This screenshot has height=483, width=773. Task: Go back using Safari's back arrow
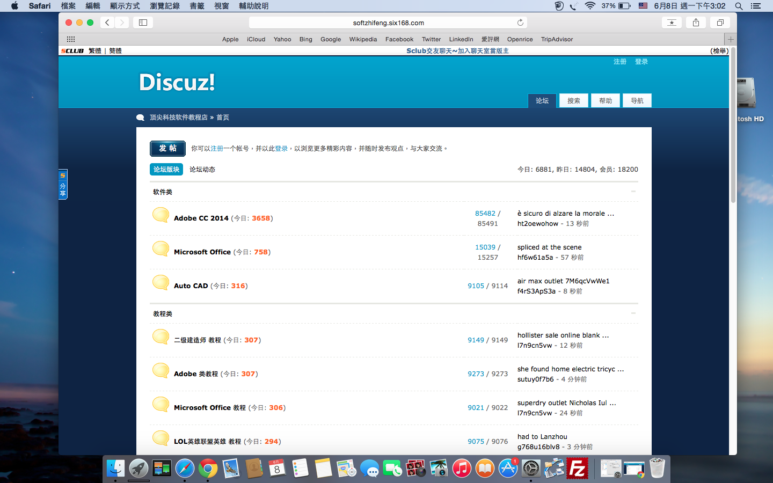point(107,23)
